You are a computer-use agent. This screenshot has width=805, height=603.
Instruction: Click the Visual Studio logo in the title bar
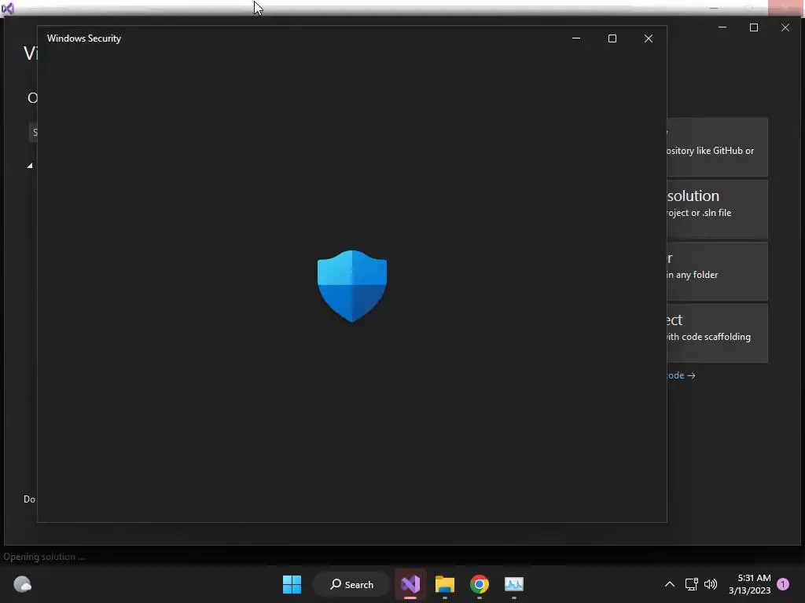tap(8, 8)
